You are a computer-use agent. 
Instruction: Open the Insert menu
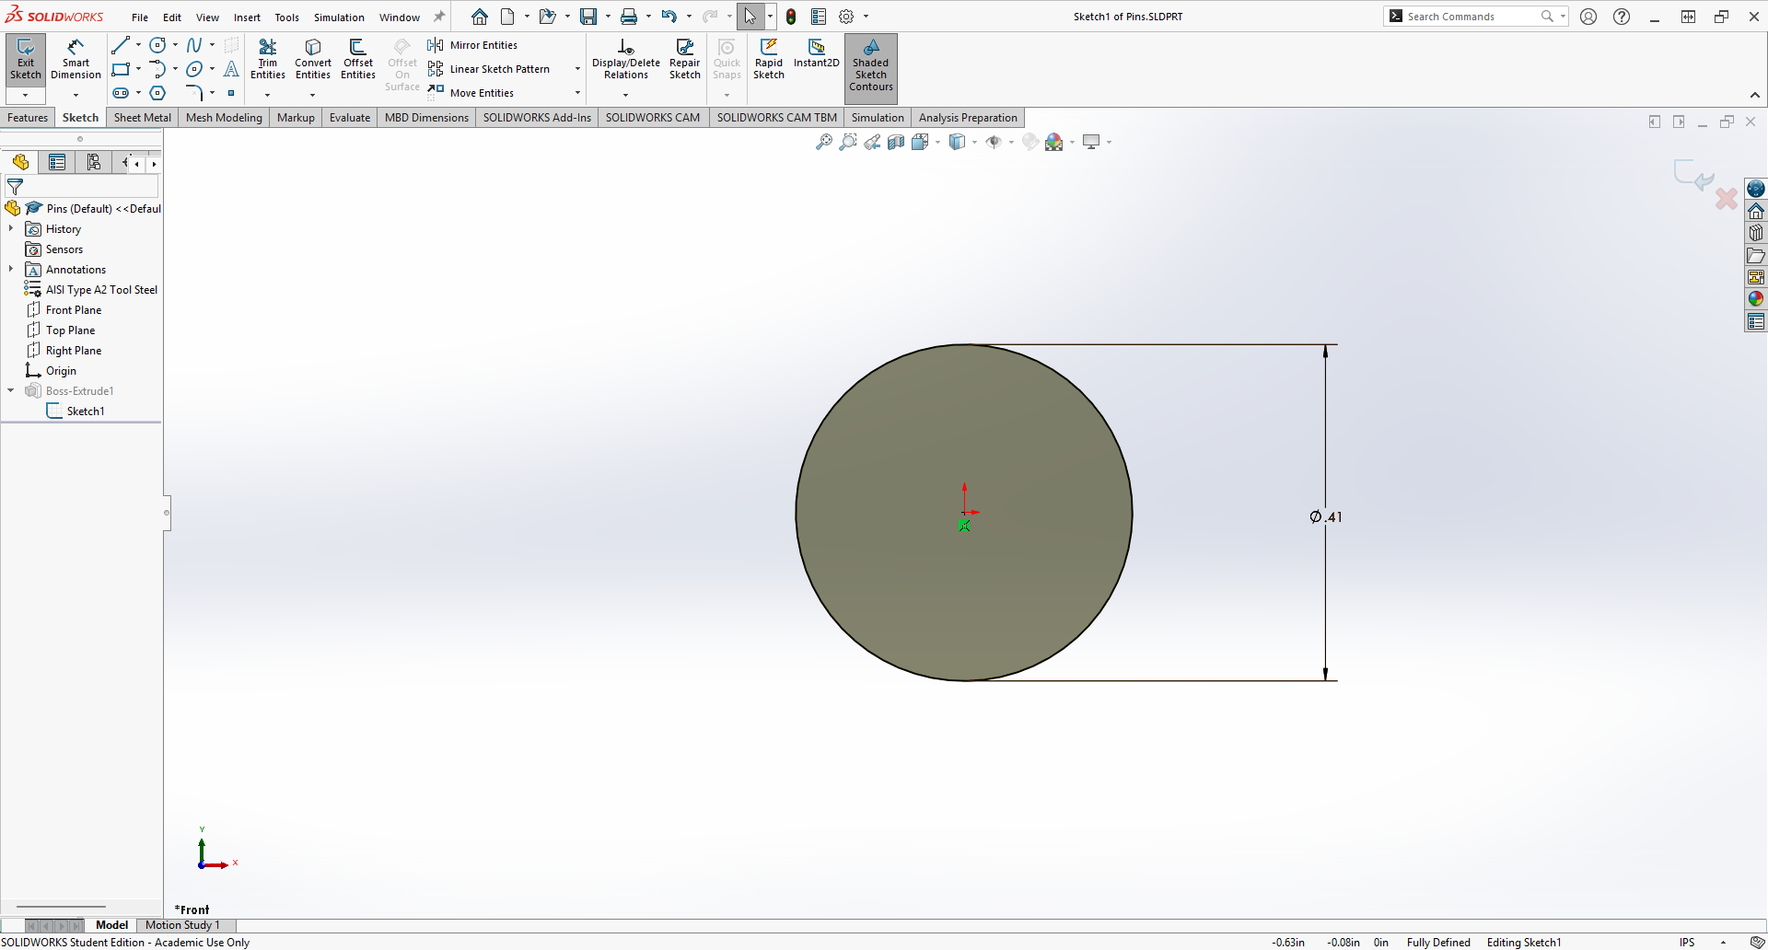pyautogui.click(x=247, y=17)
